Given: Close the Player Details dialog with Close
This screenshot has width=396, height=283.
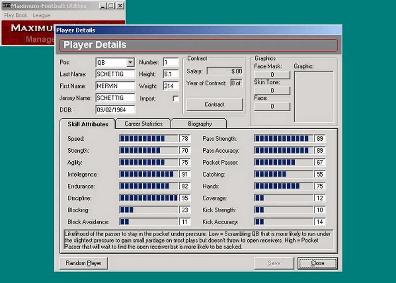Looking at the screenshot, I should coord(317,263).
